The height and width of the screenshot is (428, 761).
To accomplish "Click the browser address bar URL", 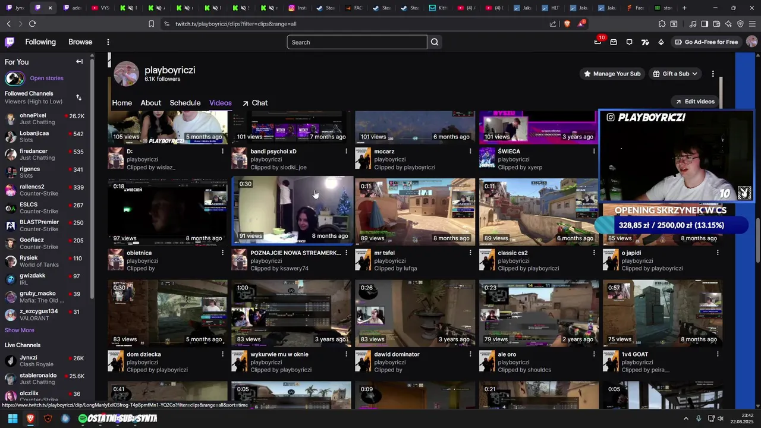I will pyautogui.click(x=235, y=24).
